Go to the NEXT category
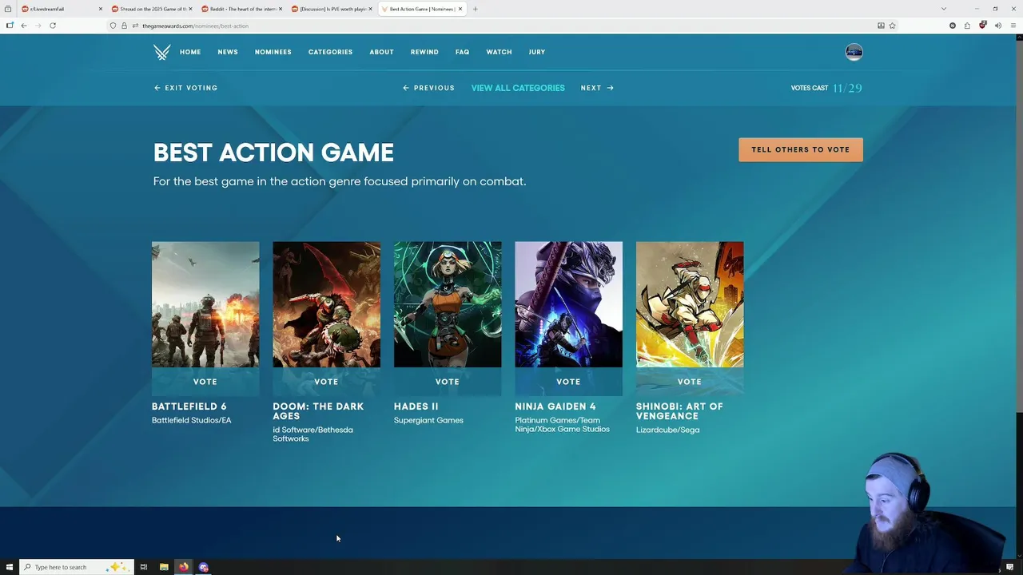1023x575 pixels. pos(597,88)
